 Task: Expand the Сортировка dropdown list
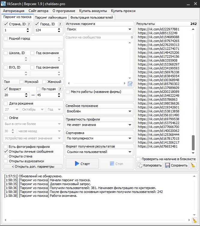tap(99, 139)
